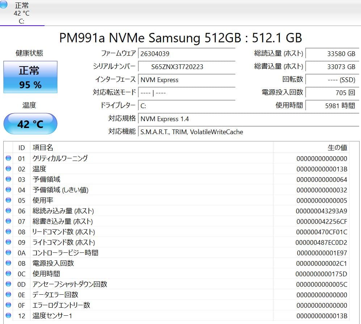Image resolution: width=361 pixels, height=324 pixels.
Task: Select the attribute name コントローラービジー時間
Action: point(66,253)
